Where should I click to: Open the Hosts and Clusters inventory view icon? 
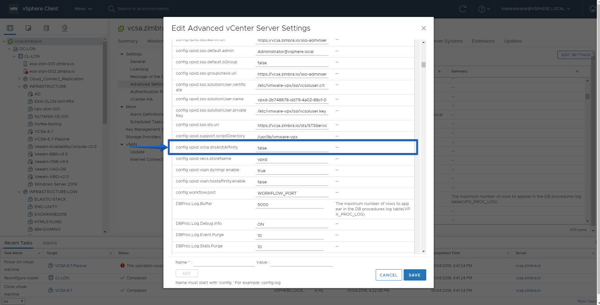[x=10, y=28]
